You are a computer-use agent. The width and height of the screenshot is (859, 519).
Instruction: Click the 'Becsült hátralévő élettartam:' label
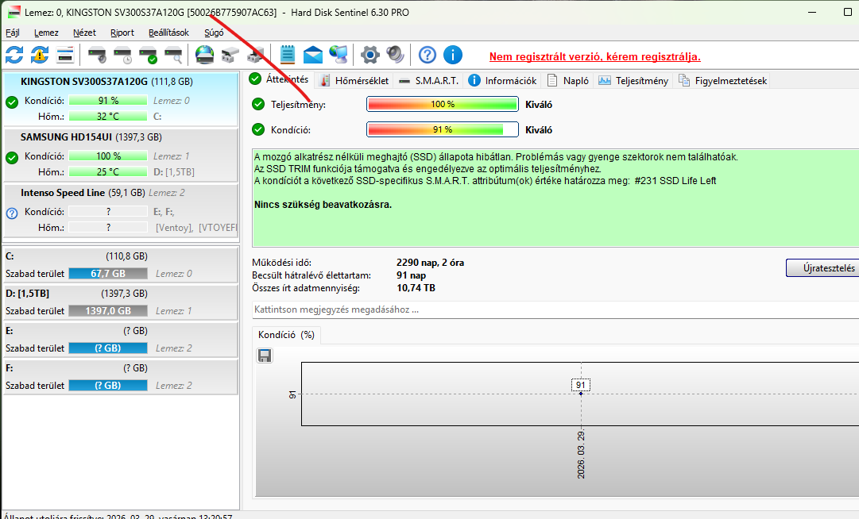click(x=311, y=275)
